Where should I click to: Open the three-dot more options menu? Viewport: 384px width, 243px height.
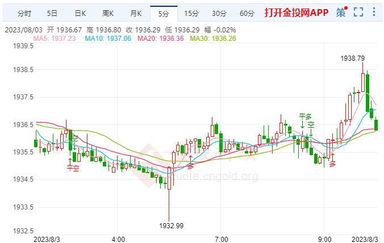[374, 12]
